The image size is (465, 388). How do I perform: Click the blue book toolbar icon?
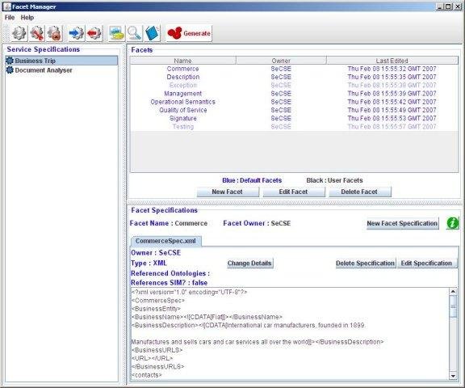coord(153,33)
